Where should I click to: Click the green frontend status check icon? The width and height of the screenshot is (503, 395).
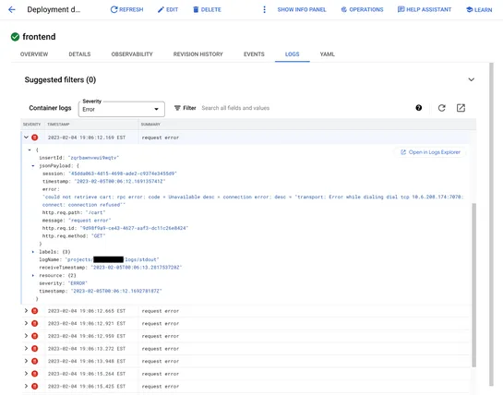[x=15, y=37]
